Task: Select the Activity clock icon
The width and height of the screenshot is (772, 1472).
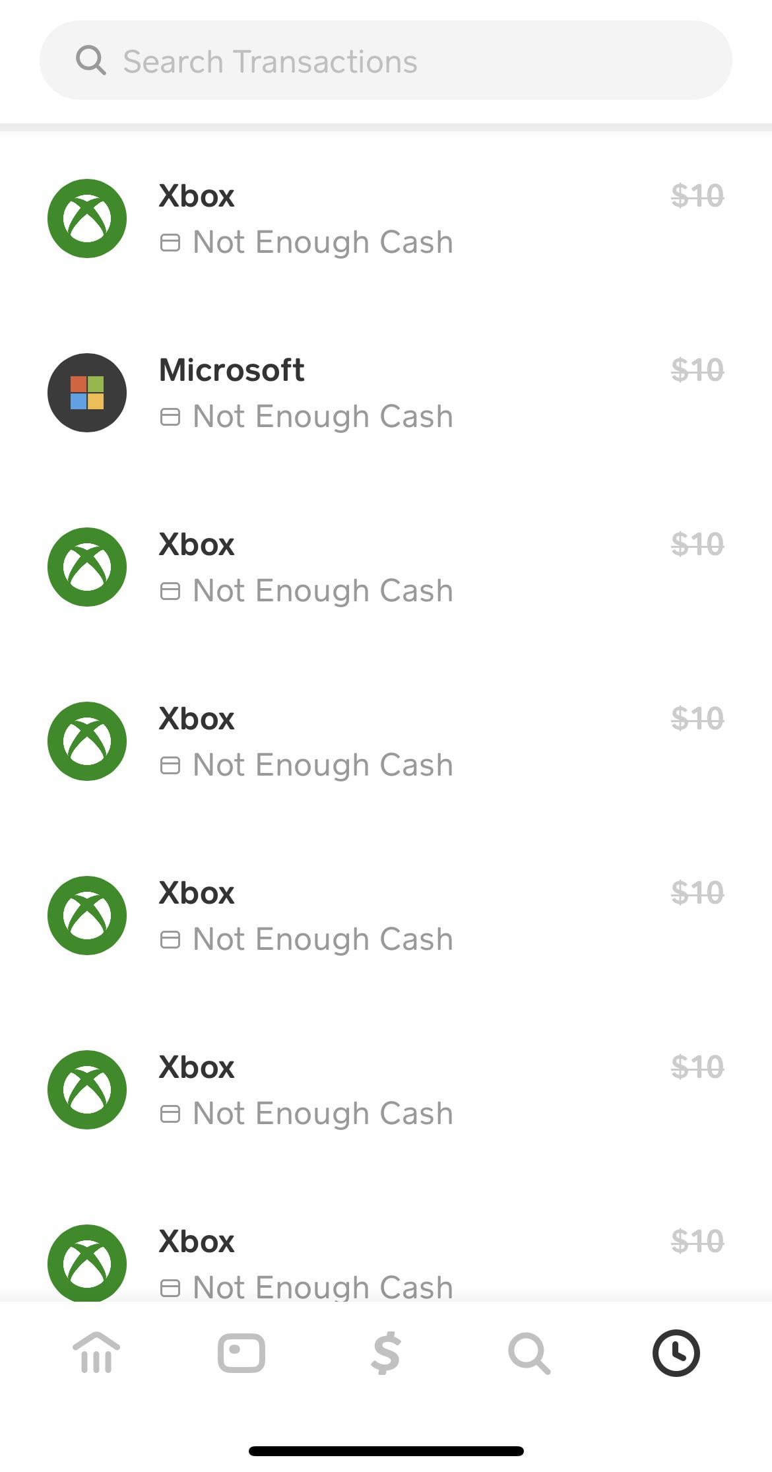Action: coord(676,1353)
